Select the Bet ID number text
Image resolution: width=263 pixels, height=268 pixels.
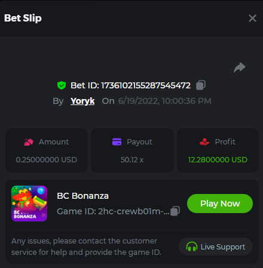(146, 85)
